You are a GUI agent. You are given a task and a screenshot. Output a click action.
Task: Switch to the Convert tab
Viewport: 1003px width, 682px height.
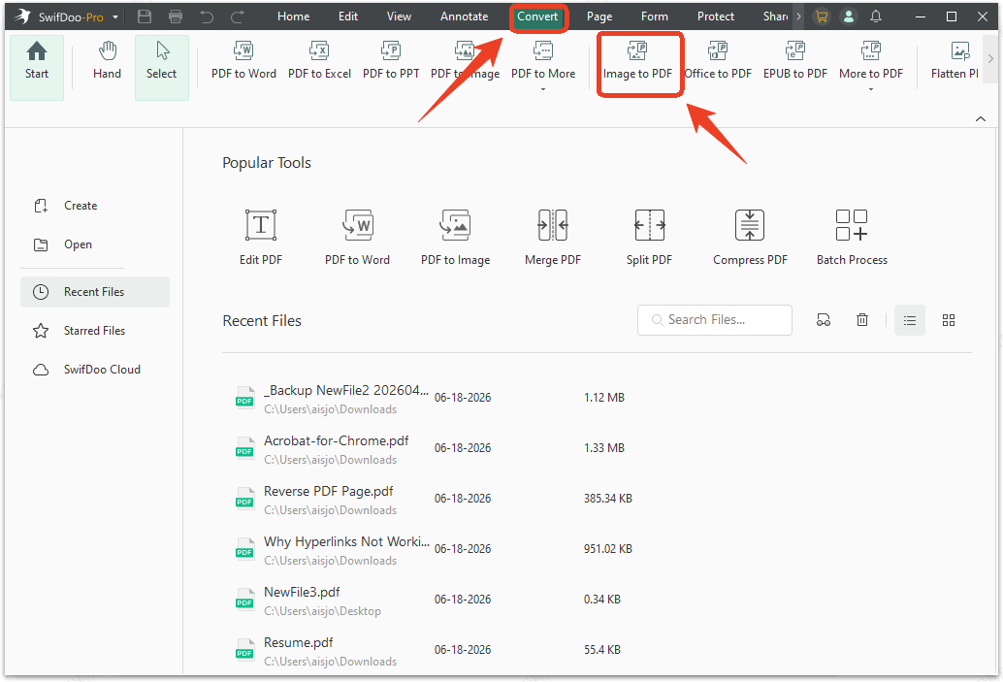click(538, 16)
